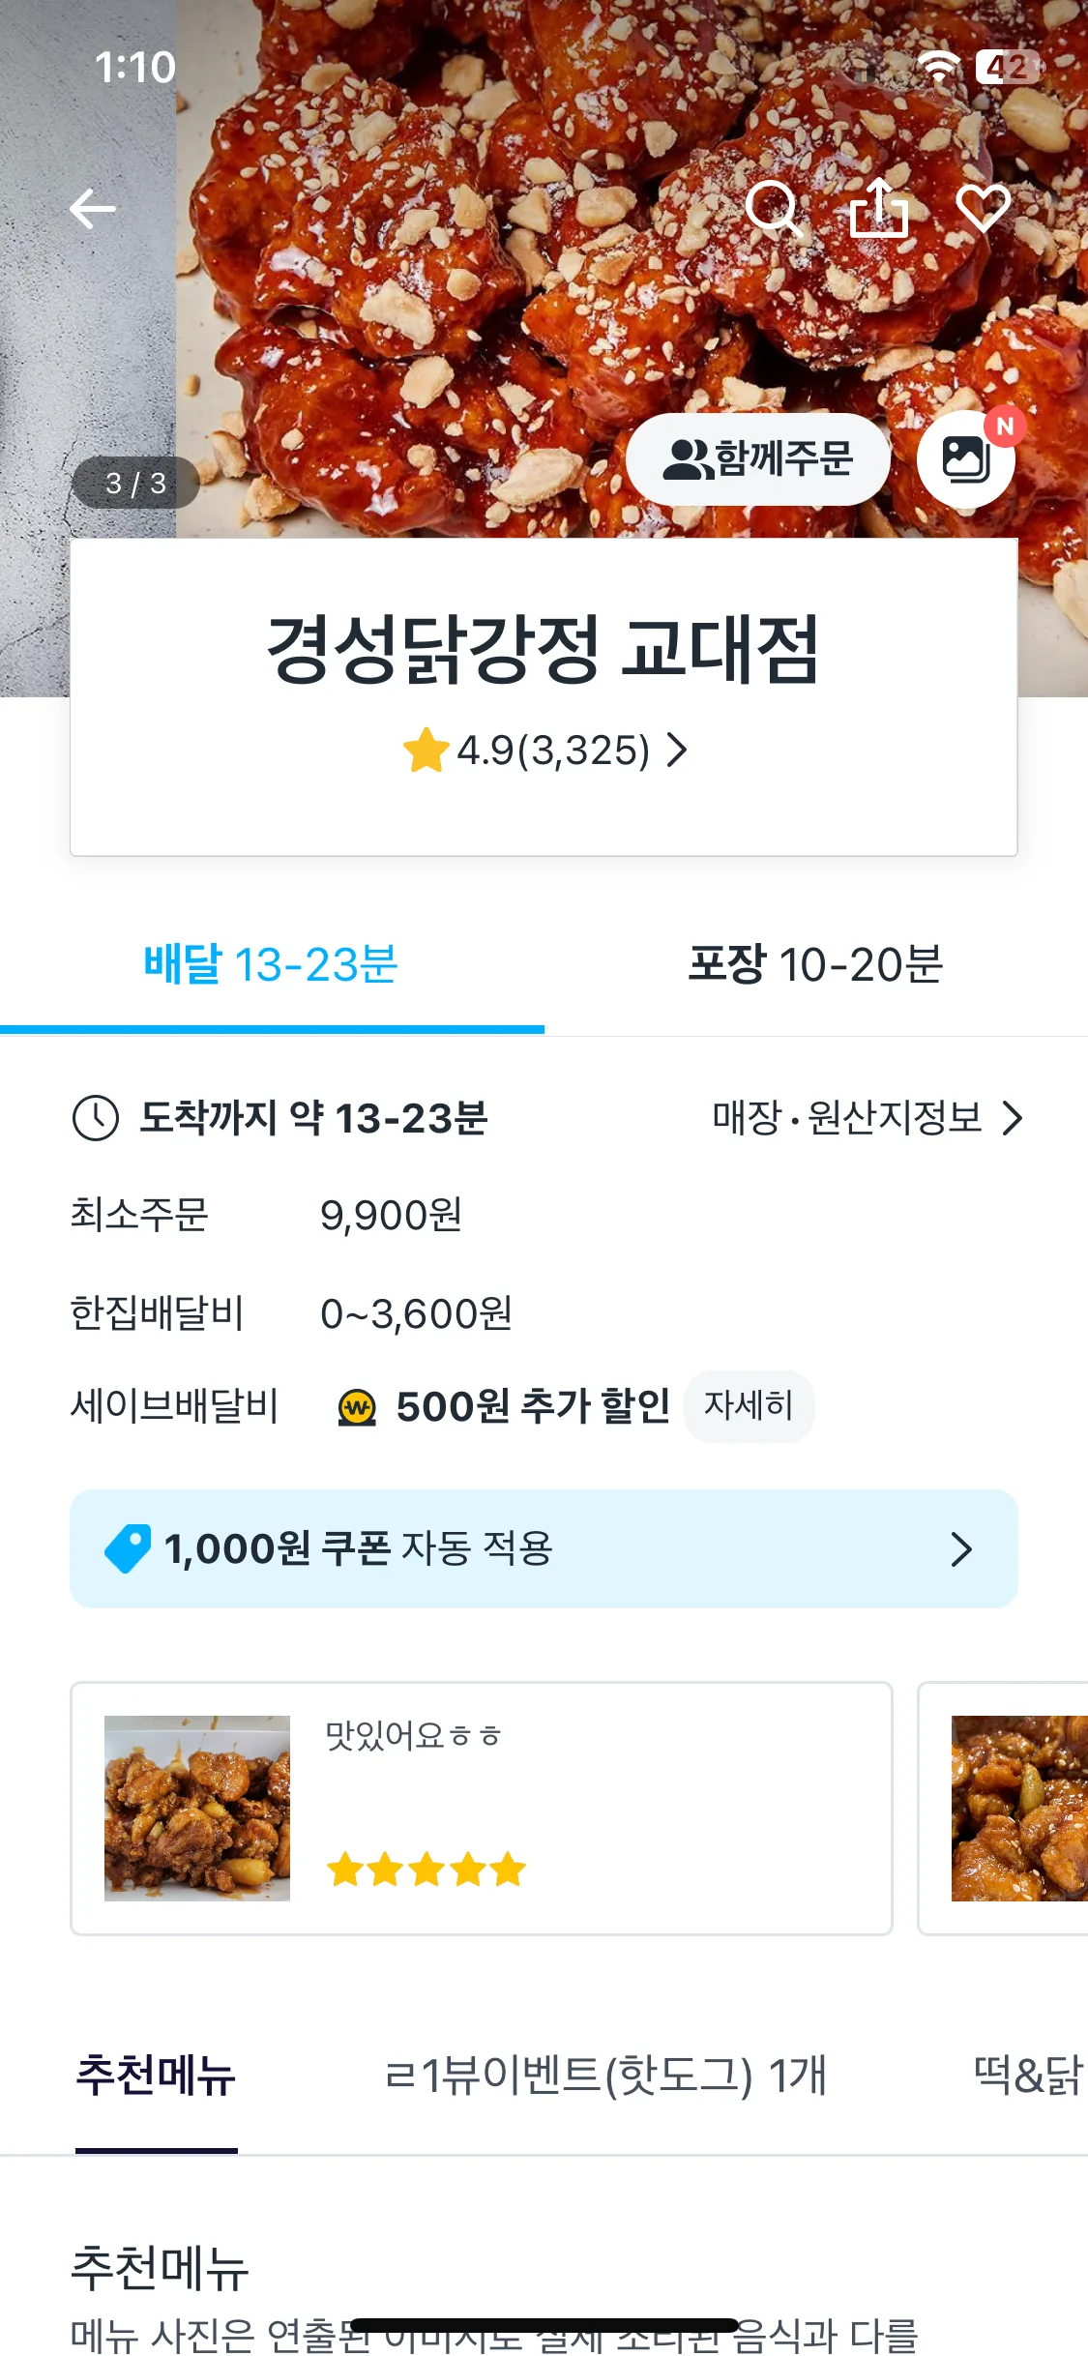Tap the won coin icon for 세이브배달비
The image size is (1088, 2356).
pyautogui.click(x=357, y=1407)
